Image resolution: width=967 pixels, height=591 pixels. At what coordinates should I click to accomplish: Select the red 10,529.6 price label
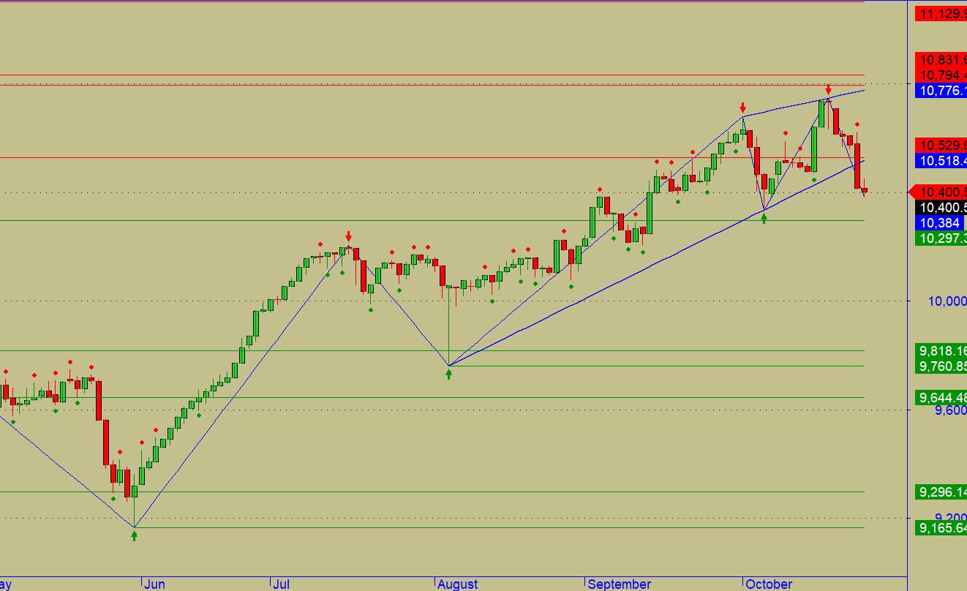pos(942,145)
